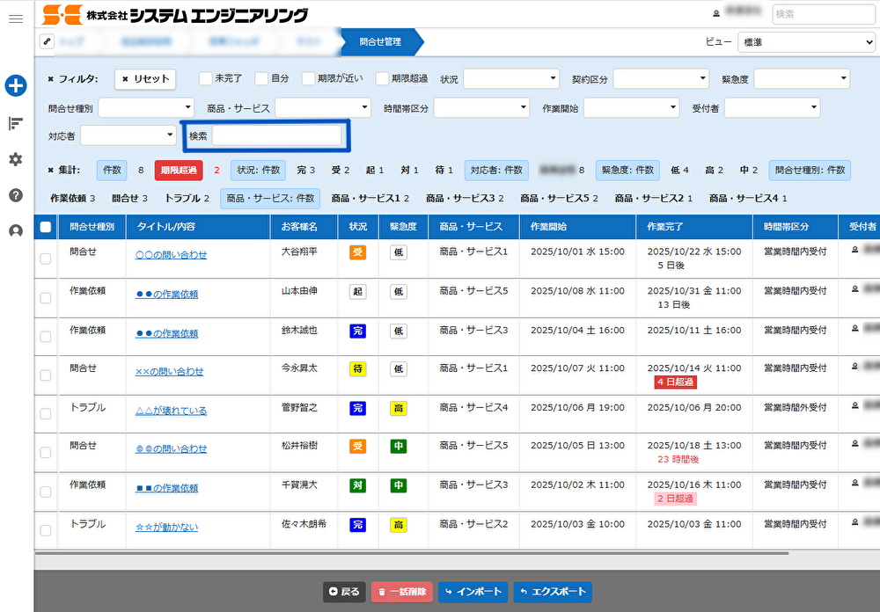Screen dimensions: 880x612
Task: Click the blue plus create-new icon
Action: pyautogui.click(x=16, y=85)
